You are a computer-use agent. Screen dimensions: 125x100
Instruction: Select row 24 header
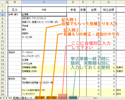point(2,94)
